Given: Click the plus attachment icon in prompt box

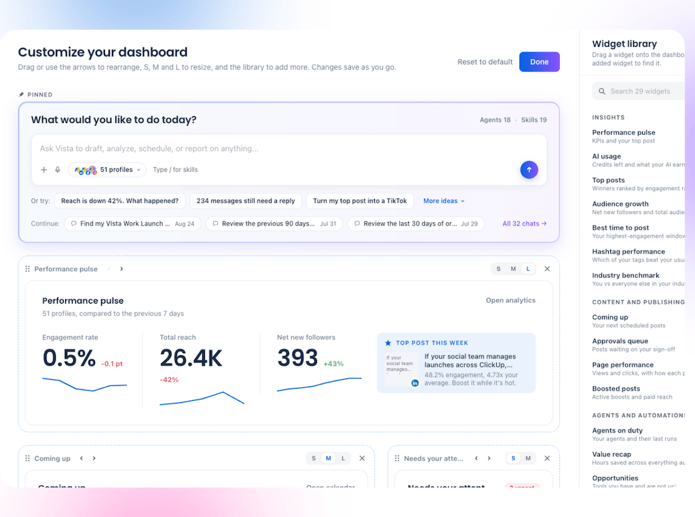Looking at the screenshot, I should tap(44, 170).
